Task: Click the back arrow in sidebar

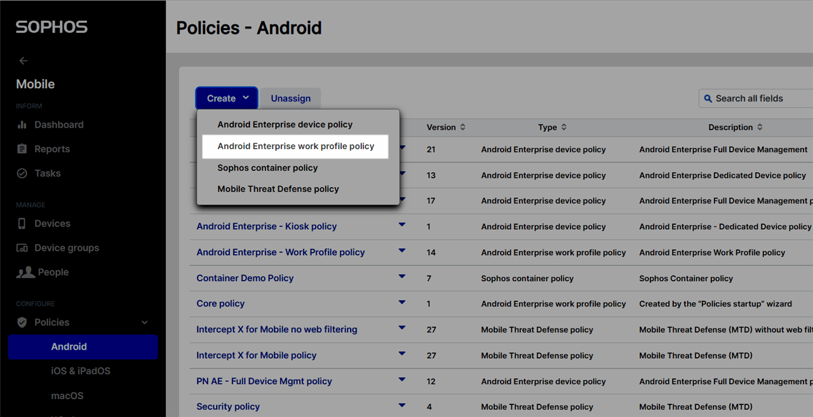Action: click(x=24, y=61)
